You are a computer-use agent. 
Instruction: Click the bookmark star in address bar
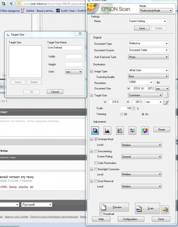pos(19,4)
